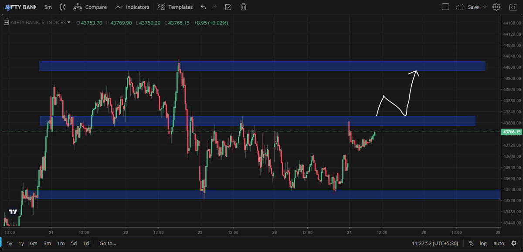Click the TradingView logo on the chart
The image size is (523, 252).
tap(13, 212)
